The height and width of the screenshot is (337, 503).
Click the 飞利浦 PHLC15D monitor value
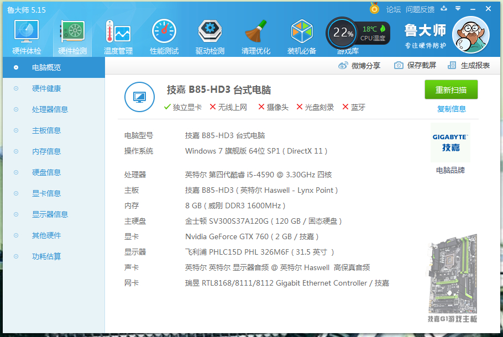(260, 252)
